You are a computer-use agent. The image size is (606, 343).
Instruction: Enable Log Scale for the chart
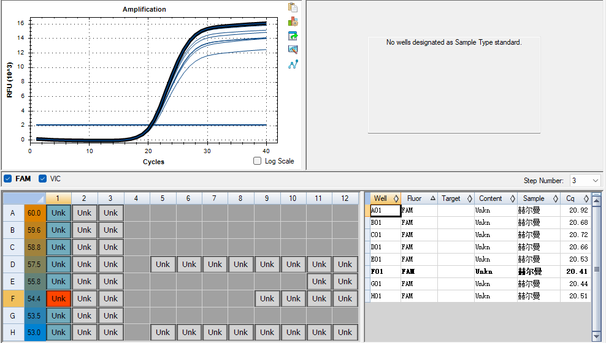click(258, 161)
